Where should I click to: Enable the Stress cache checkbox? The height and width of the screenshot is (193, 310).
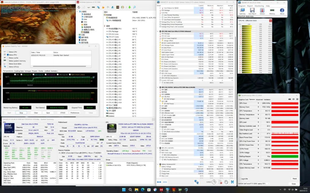pyautogui.click(x=8, y=58)
